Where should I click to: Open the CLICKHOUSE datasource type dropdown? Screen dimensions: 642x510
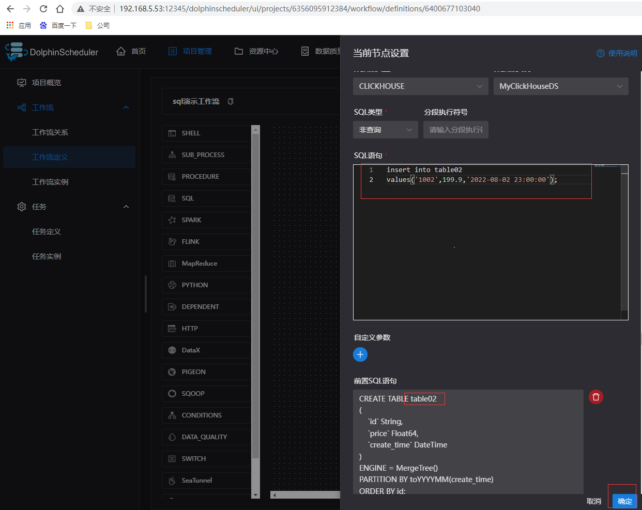click(x=420, y=86)
